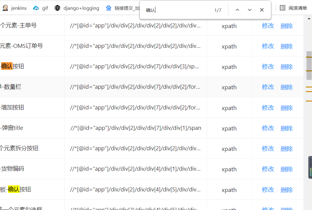Click 修改 in the 弹窗title row
Image resolution: width=312 pixels, height=210 pixels.
click(268, 128)
